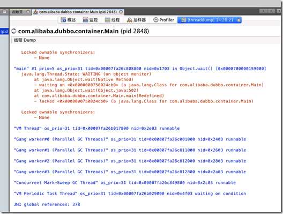Click the "locked <0x0000000750024cb0>" line
The width and height of the screenshot is (283, 214).
point(144,101)
